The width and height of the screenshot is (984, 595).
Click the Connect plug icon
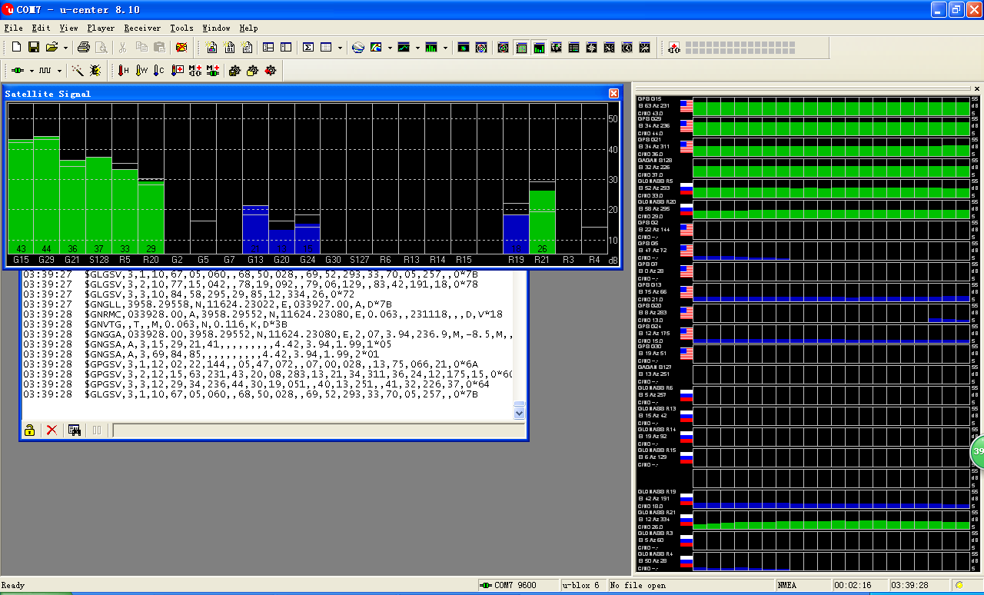tap(17, 70)
